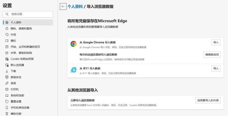This screenshot has height=116, width=228.
Task: Click the 从其他浏览器导入 heading
Action: (x=82, y=90)
